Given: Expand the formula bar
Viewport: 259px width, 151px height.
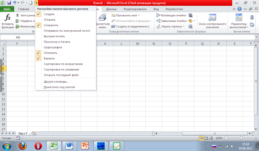Looking at the screenshot, I should coord(257,37).
